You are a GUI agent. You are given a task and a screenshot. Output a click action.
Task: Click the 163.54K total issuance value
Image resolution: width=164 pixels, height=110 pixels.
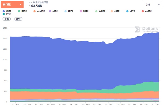(36, 6)
